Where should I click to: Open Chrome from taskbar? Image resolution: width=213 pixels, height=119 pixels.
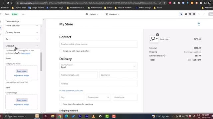point(60,116)
